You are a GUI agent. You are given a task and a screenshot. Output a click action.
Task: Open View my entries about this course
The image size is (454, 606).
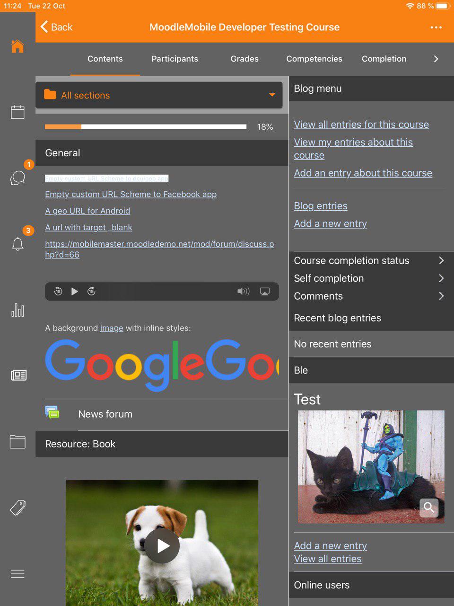point(353,149)
